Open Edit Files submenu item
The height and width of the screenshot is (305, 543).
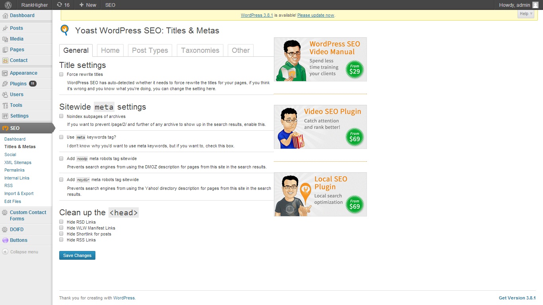pos(13,201)
